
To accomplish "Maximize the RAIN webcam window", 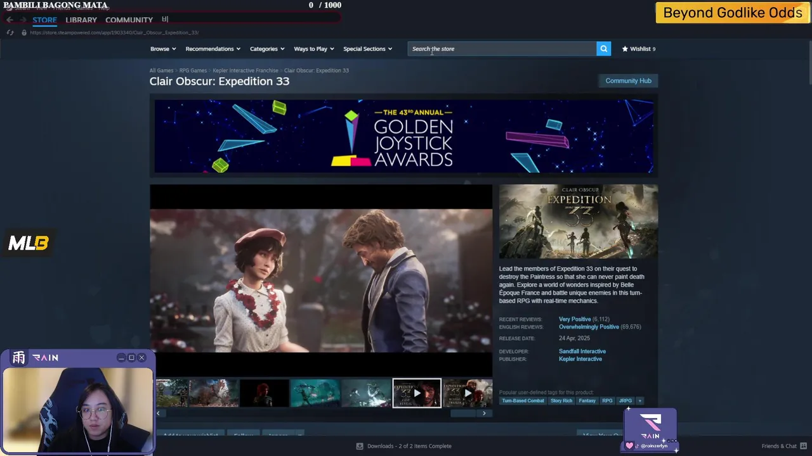I will coord(131,358).
